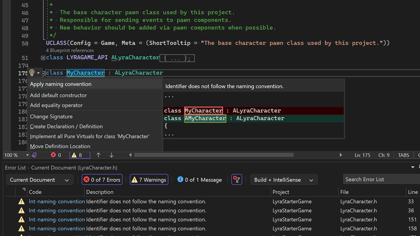420x236 pixels.
Task: Click the Search Error List field
Action: [x=381, y=179]
